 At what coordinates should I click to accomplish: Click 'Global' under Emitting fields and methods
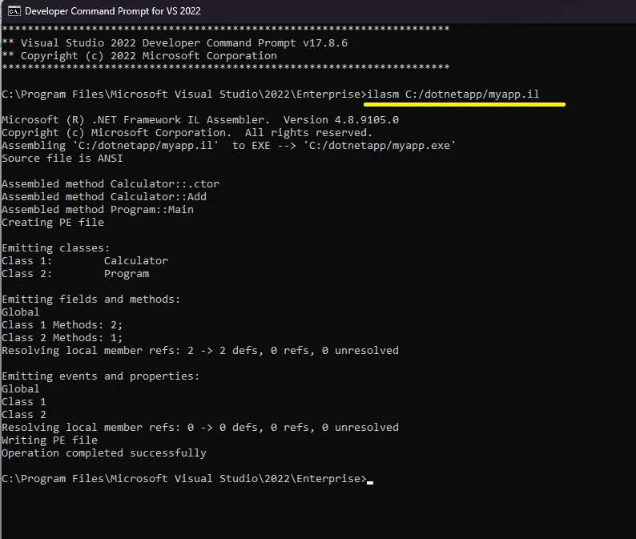pyautogui.click(x=21, y=312)
